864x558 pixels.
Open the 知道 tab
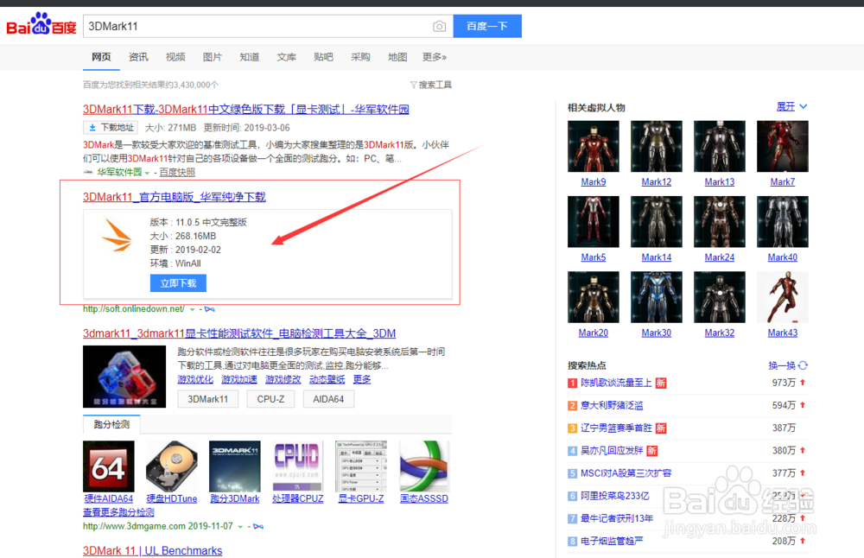249,57
